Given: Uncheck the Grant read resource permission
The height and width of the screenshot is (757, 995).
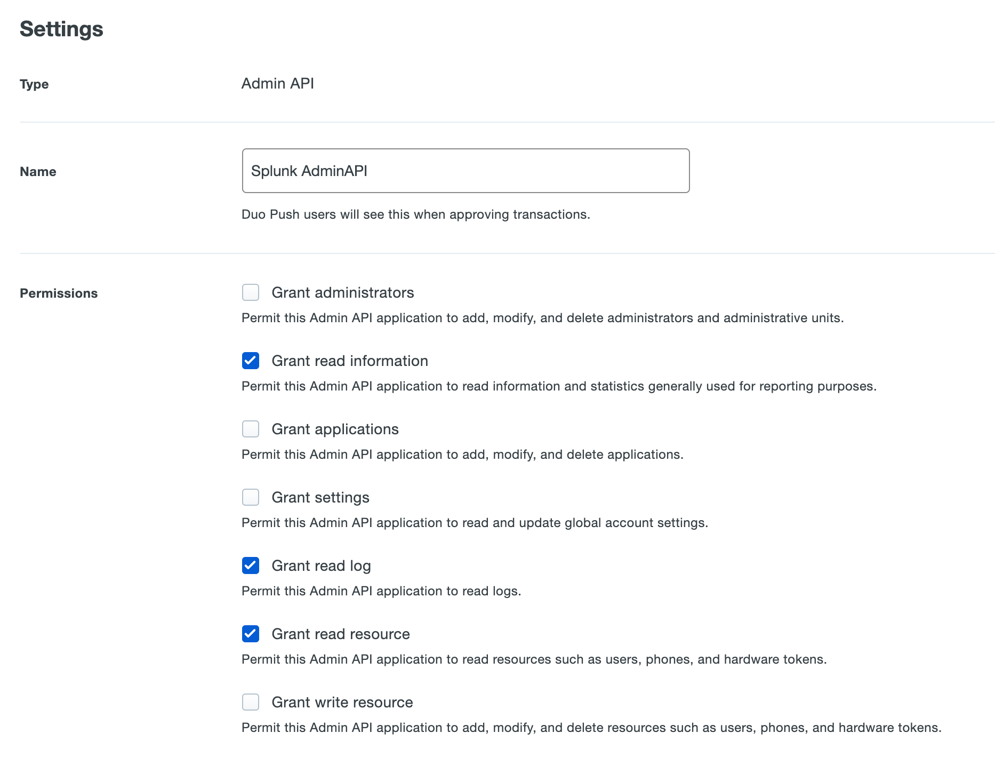Looking at the screenshot, I should [250, 634].
